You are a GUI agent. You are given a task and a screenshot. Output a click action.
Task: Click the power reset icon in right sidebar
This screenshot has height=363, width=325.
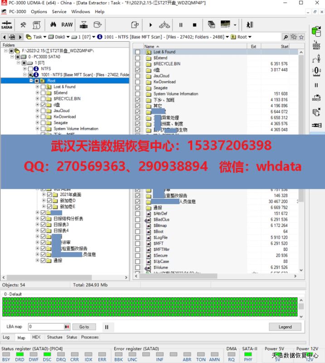click(316, 45)
